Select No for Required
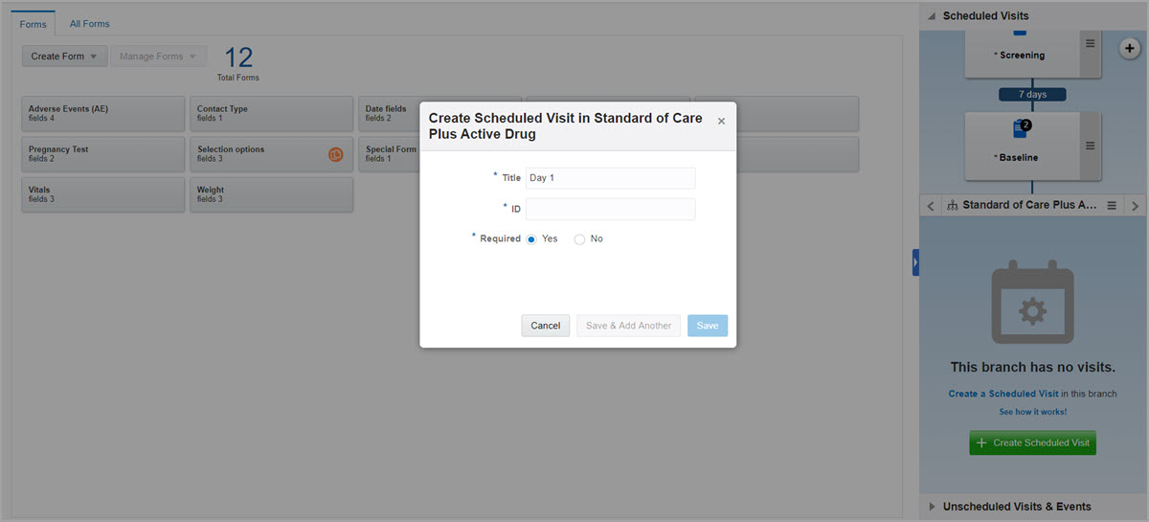The height and width of the screenshot is (522, 1149). pyautogui.click(x=579, y=239)
